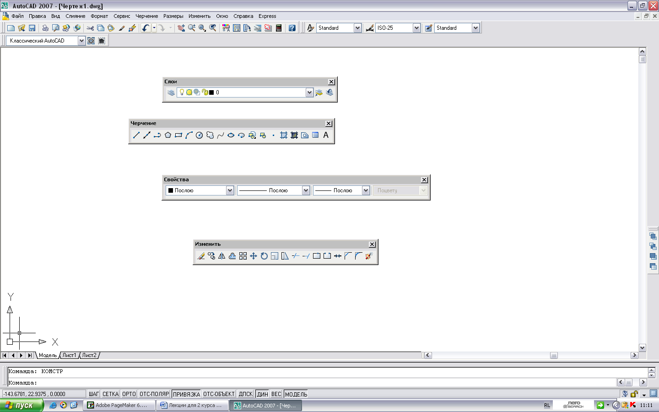Image resolution: width=659 pixels, height=412 pixels.
Task: Toggle ОТС-ОБЪЕКТ object snap tracking
Action: click(219, 394)
